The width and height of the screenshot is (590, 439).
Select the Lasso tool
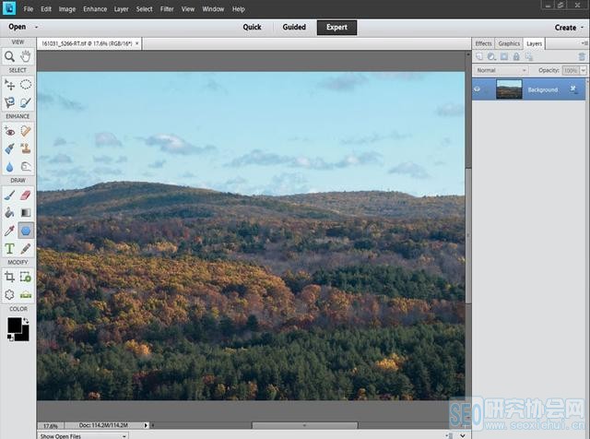(9, 102)
